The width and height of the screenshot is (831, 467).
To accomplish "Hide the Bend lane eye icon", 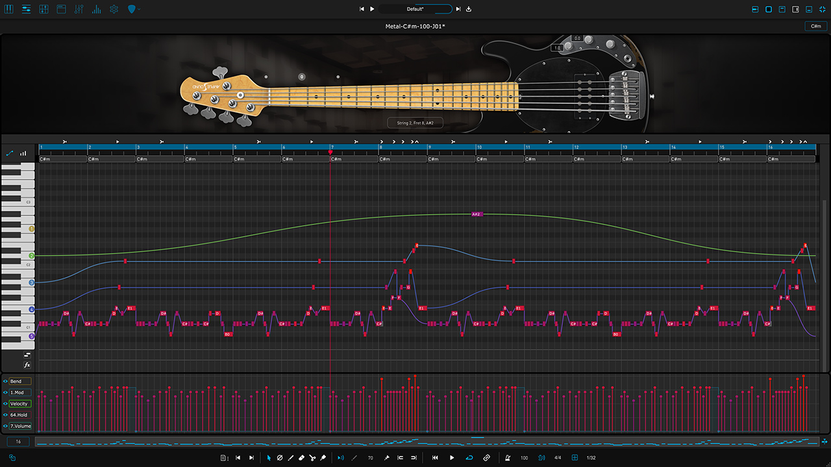I will [x=5, y=381].
